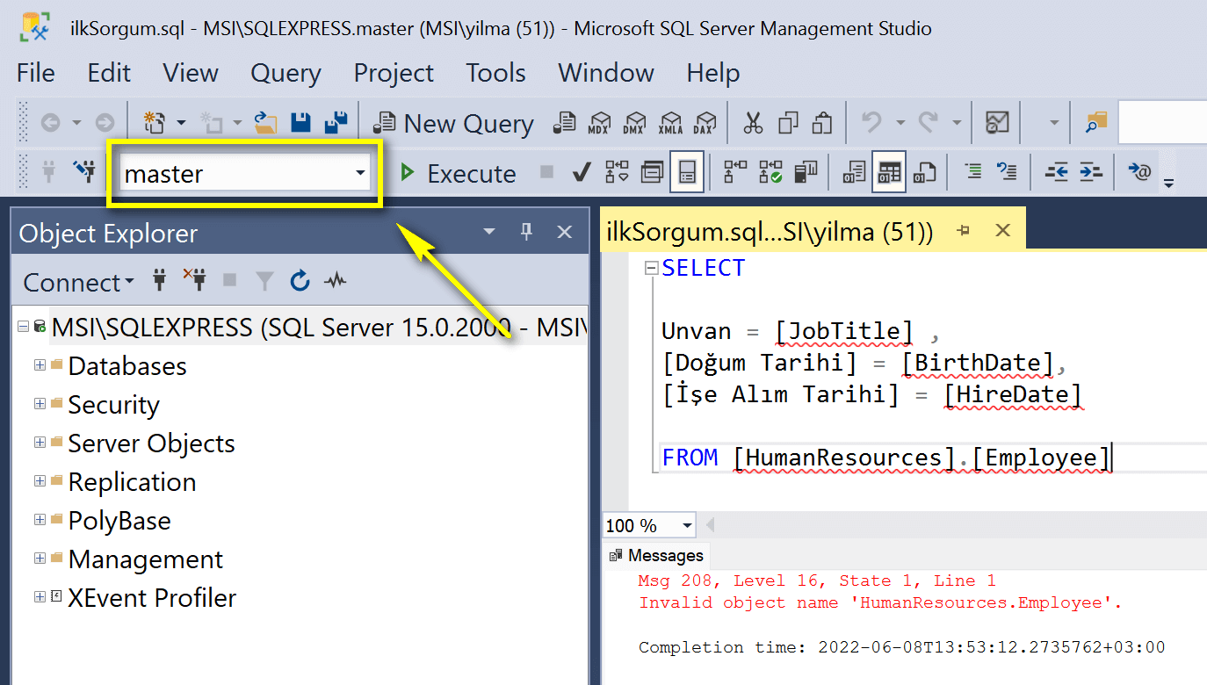The image size is (1207, 685).
Task: Switch output to Results to File
Action: [x=924, y=172]
